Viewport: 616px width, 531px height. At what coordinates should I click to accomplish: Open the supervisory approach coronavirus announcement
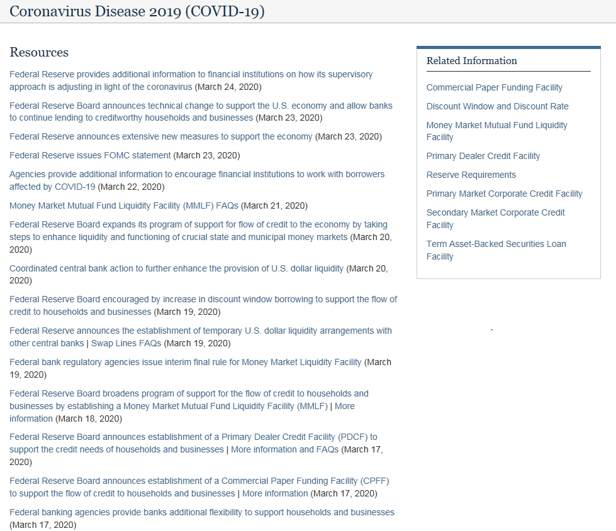coord(191,74)
